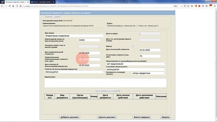Click 'Остаточная стоимость' field with 75
The width and height of the screenshot is (217, 122).
[x=150, y=56]
